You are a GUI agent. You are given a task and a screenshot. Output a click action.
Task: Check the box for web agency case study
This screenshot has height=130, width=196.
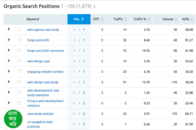tap(19, 29)
